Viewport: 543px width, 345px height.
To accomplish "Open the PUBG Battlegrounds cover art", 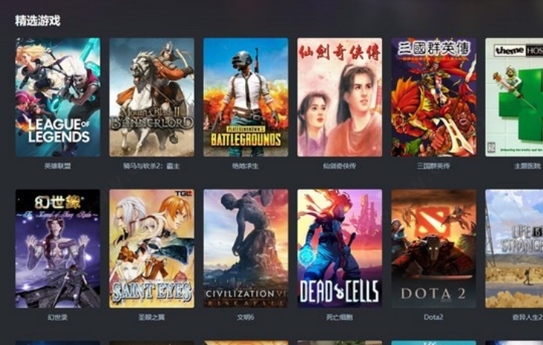I will pos(246,97).
